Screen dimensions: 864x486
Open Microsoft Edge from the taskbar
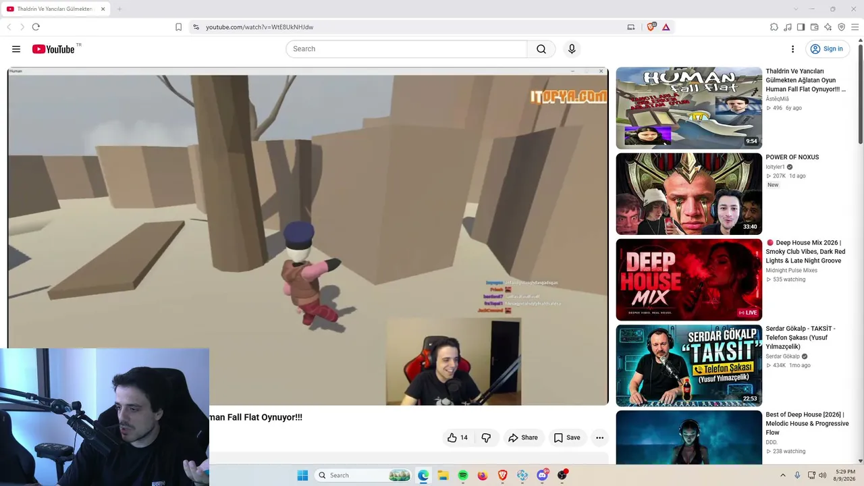point(423,475)
